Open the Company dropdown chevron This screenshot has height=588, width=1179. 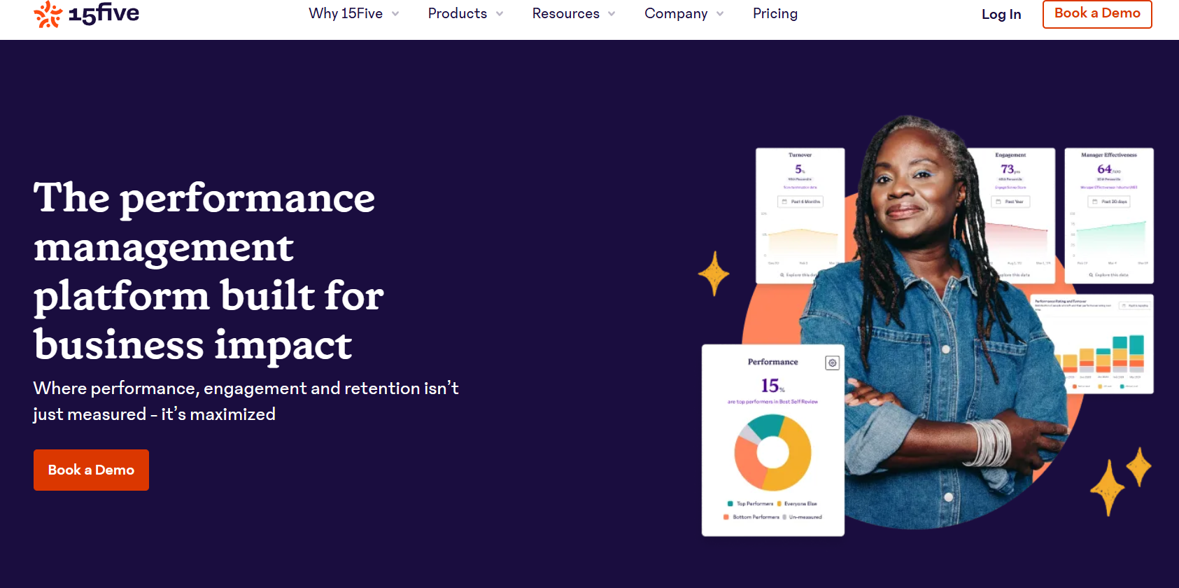click(720, 14)
